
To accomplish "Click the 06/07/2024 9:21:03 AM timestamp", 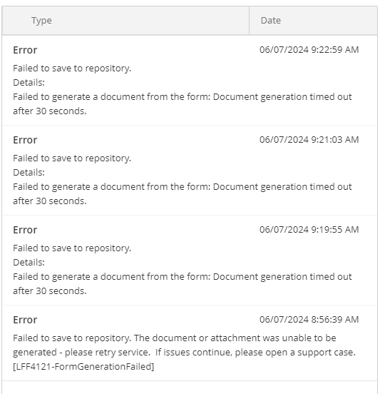I will point(309,140).
